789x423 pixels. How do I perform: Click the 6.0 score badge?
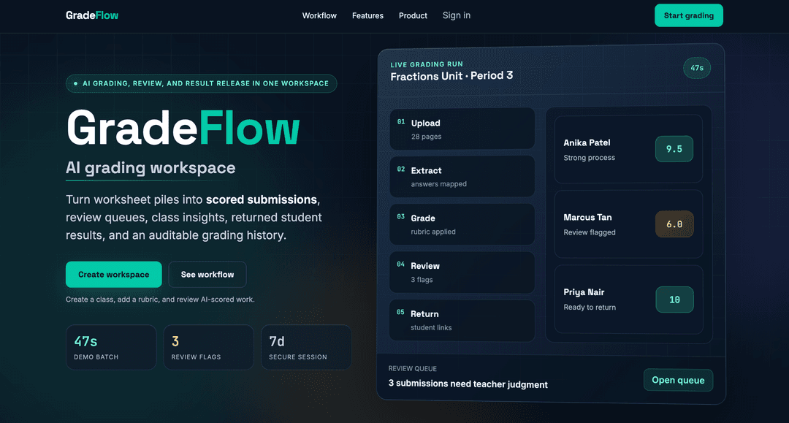pos(674,224)
